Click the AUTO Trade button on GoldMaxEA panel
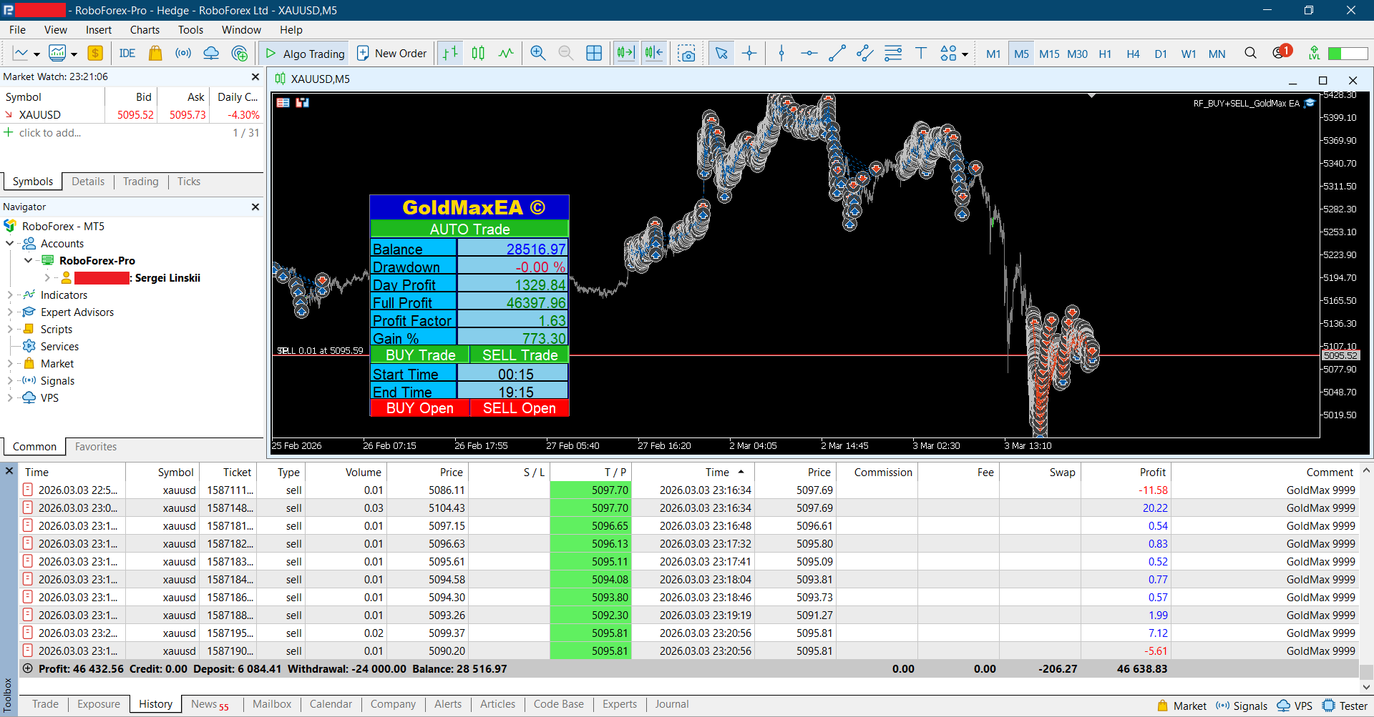The width and height of the screenshot is (1374, 717). [469, 229]
